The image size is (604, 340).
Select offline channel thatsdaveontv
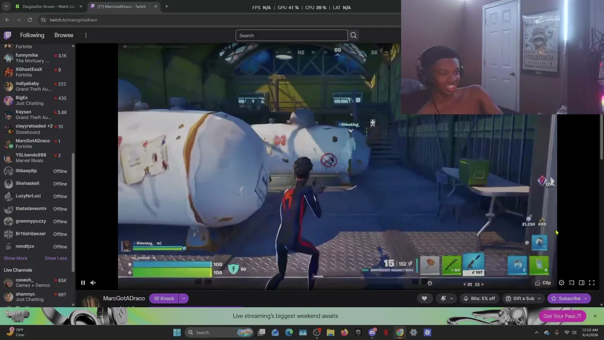[37, 209]
